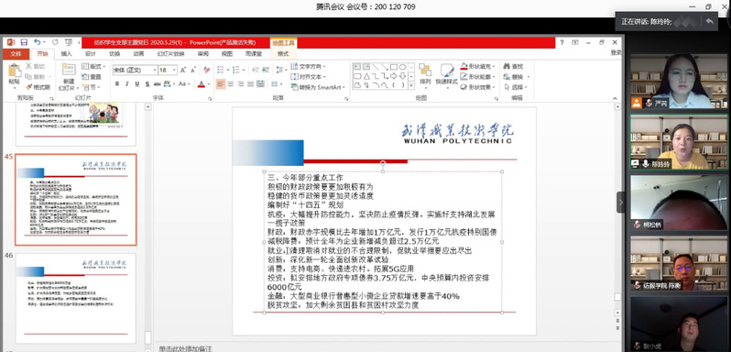Clear all formatting with the eraser icon
The image size is (731, 352).
coord(207,70)
